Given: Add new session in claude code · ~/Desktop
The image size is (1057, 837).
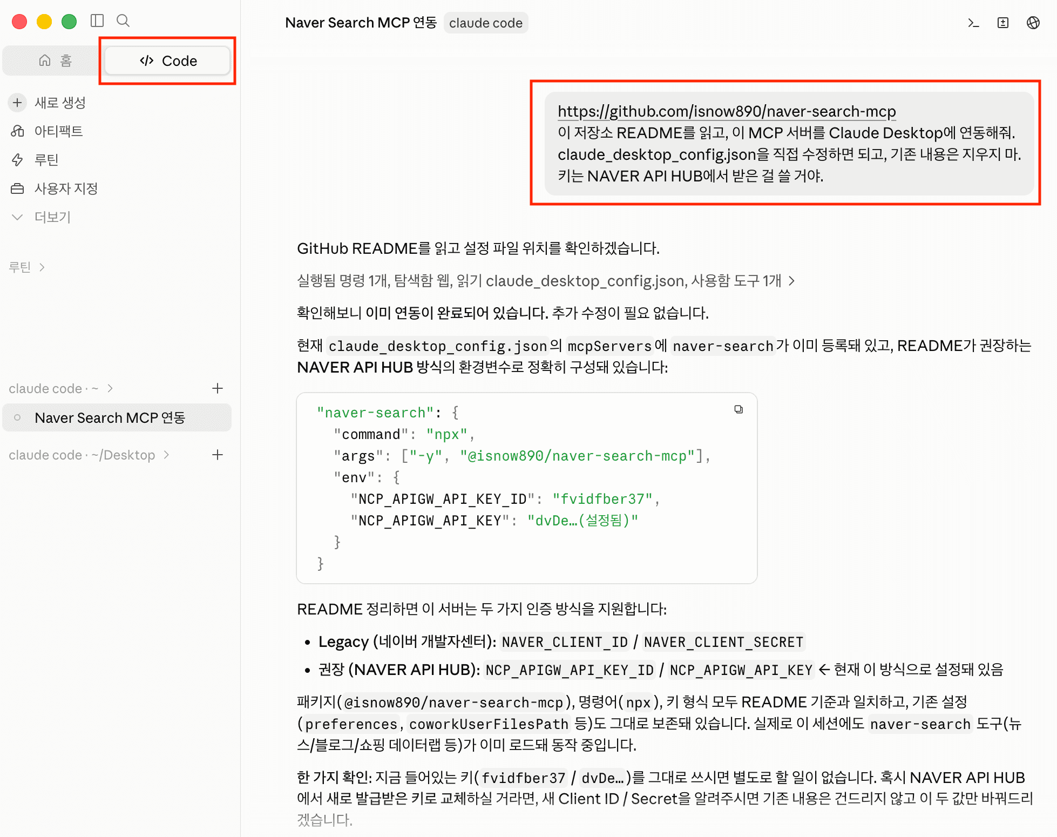Looking at the screenshot, I should click(218, 455).
